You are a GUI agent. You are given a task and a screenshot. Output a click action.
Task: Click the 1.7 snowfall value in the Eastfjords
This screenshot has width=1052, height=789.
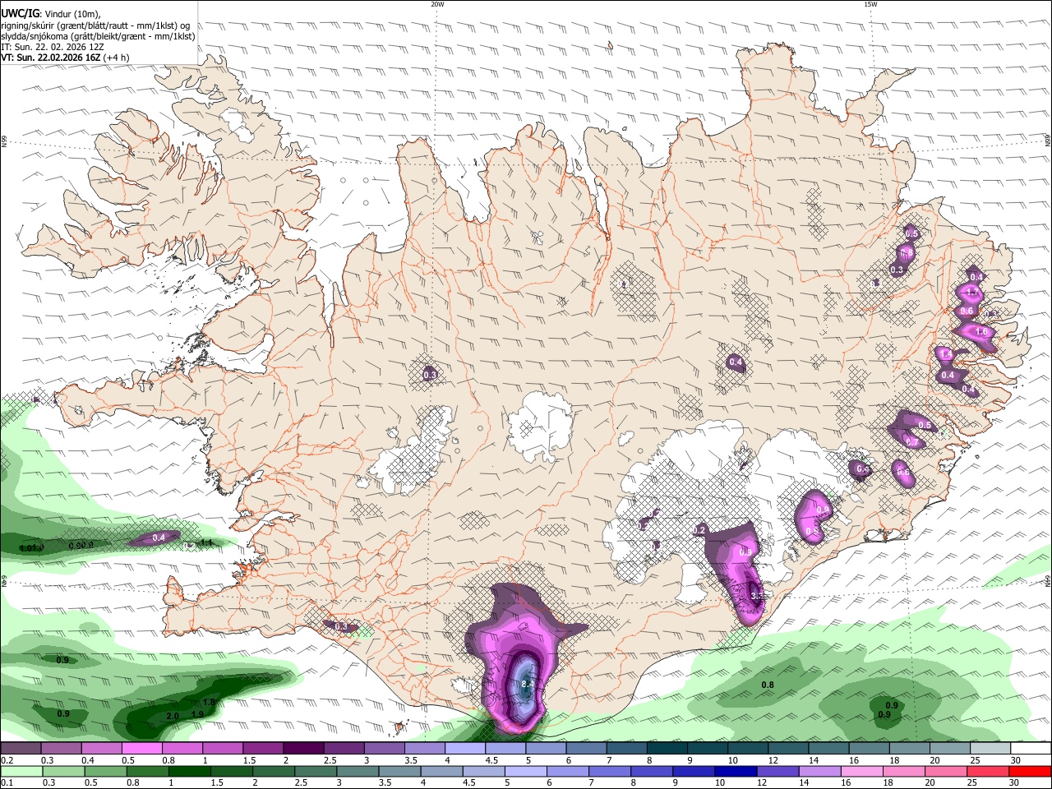point(972,292)
